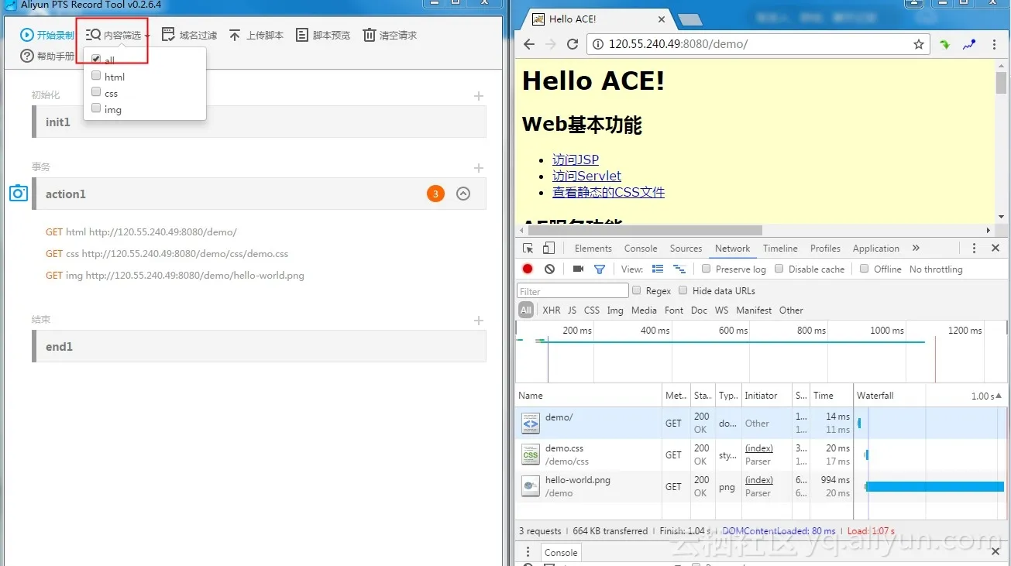
Task: Click the 上传脚本 upload script button
Action: tap(256, 35)
